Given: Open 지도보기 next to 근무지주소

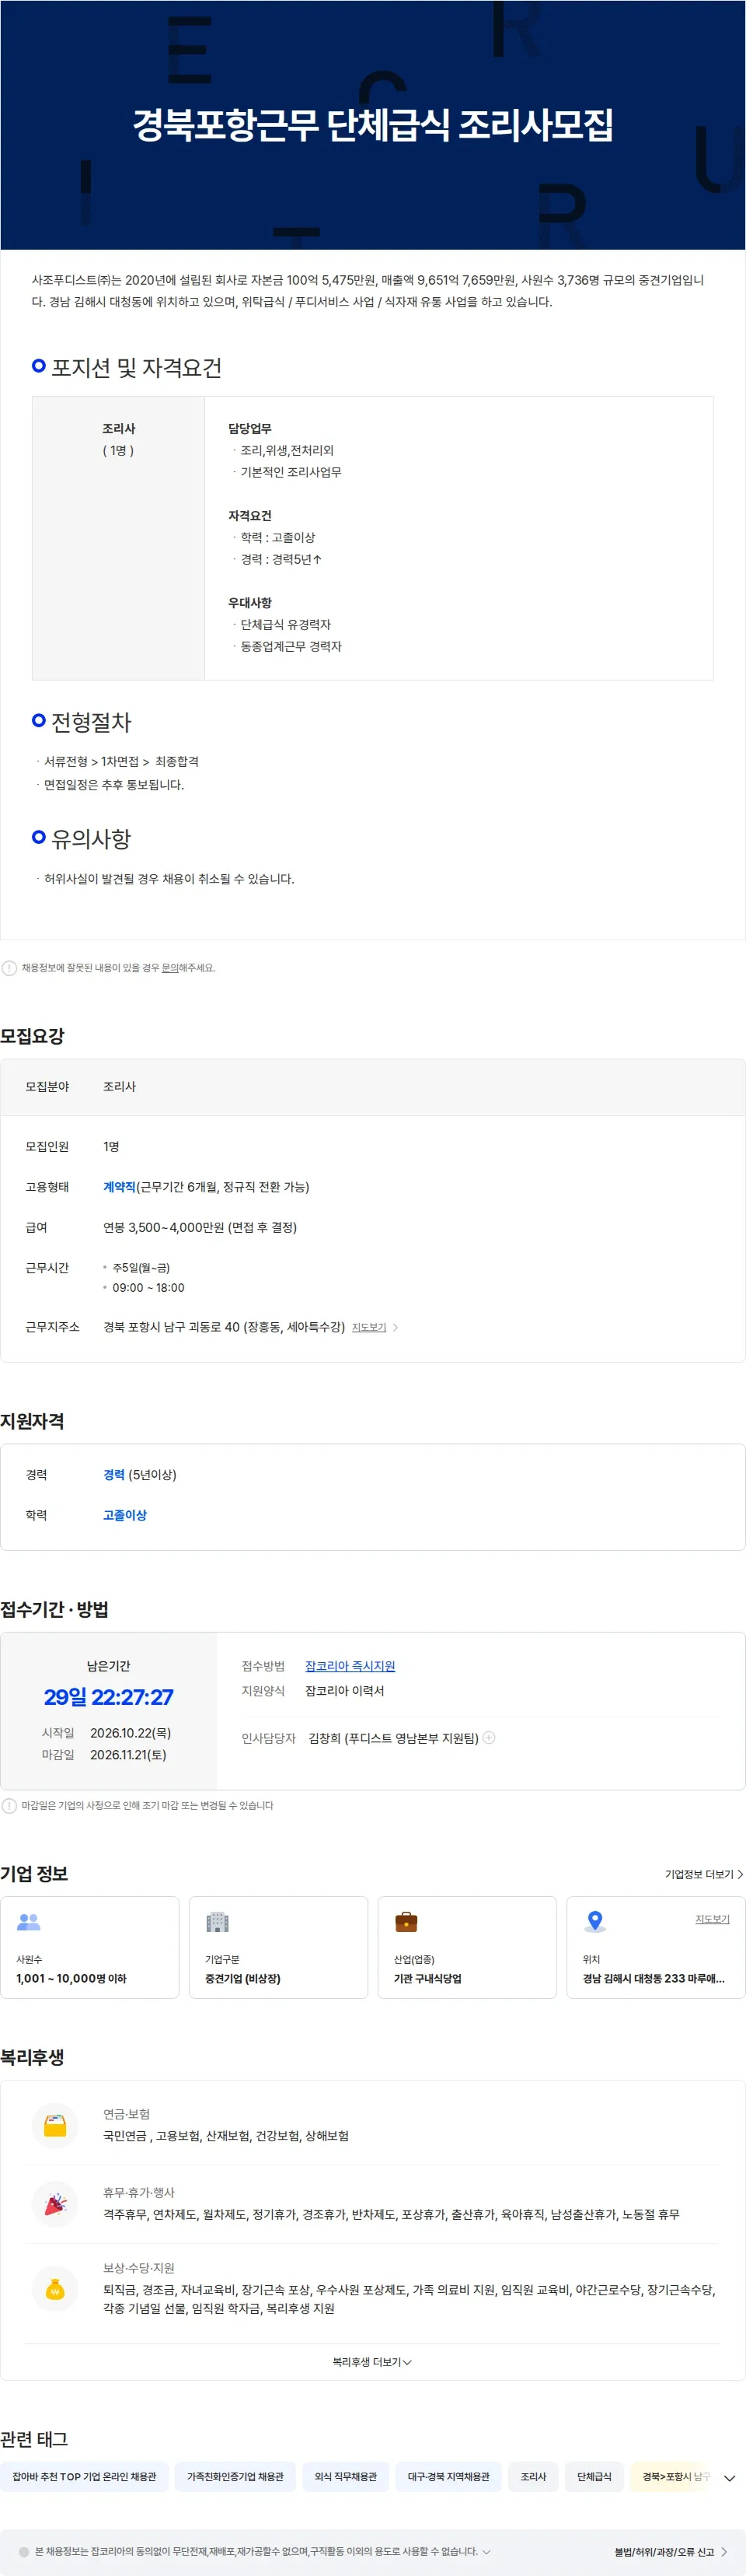Looking at the screenshot, I should 368,1327.
